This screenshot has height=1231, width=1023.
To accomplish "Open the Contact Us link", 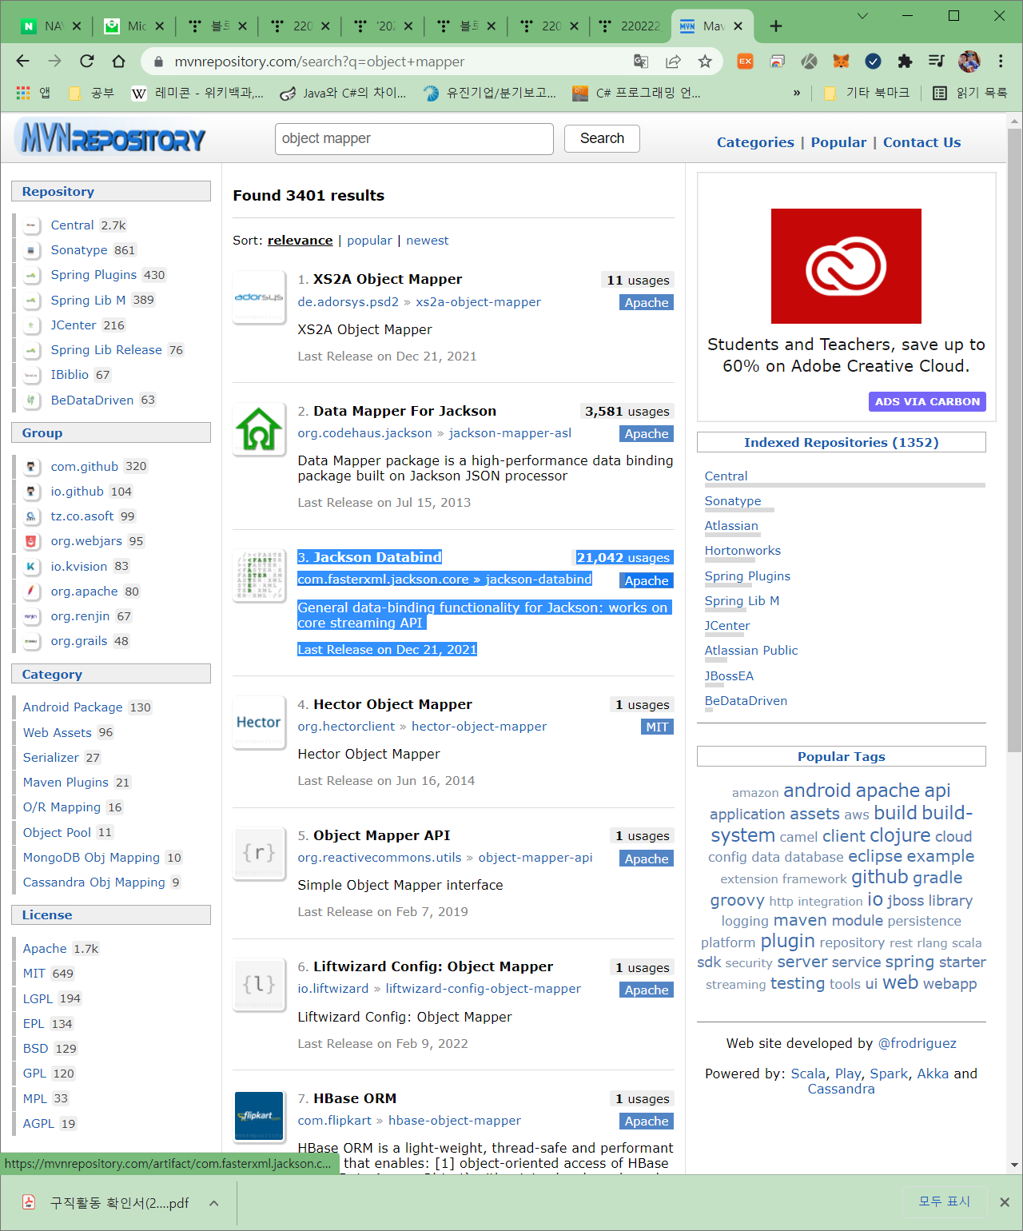I will click(x=921, y=142).
